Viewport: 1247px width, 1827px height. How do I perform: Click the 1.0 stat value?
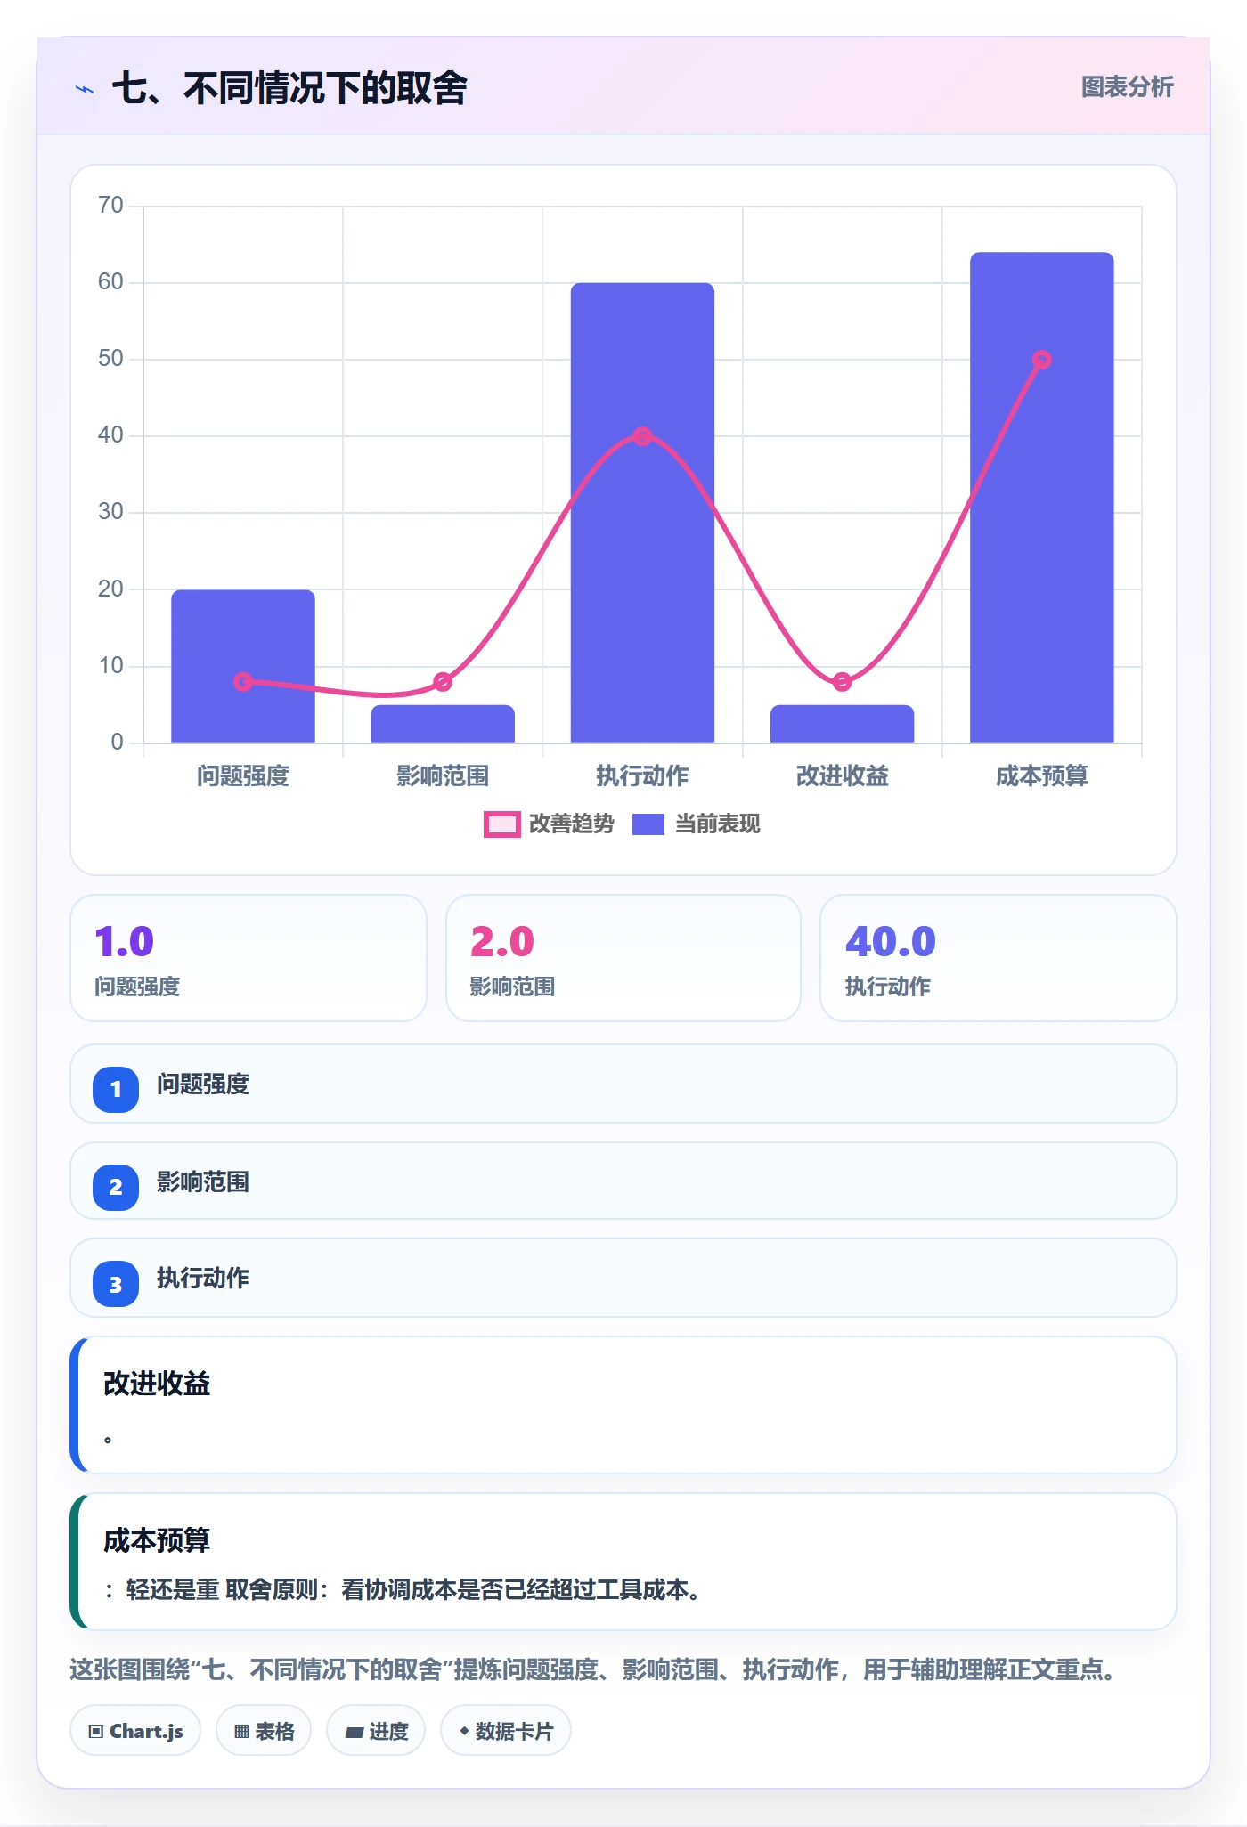(125, 942)
